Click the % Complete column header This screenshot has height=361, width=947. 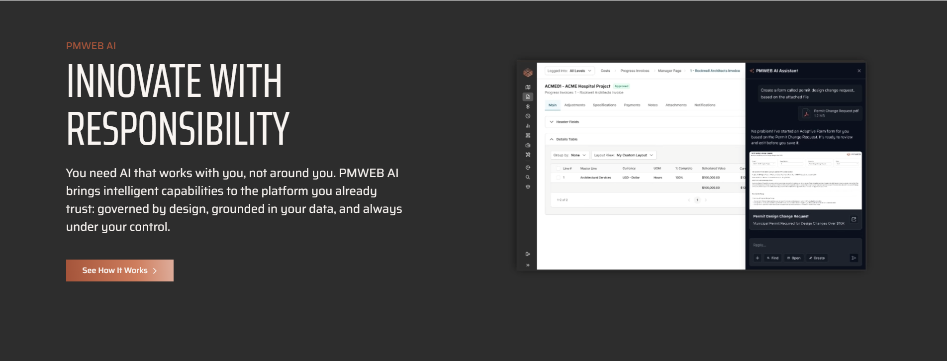point(683,169)
